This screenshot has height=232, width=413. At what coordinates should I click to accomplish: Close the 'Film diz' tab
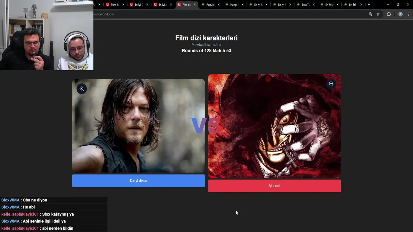195,5
